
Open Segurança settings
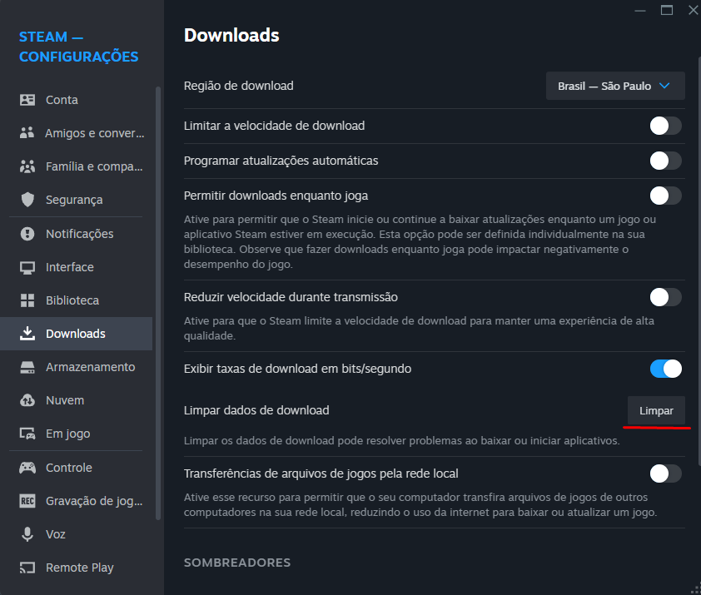click(76, 200)
